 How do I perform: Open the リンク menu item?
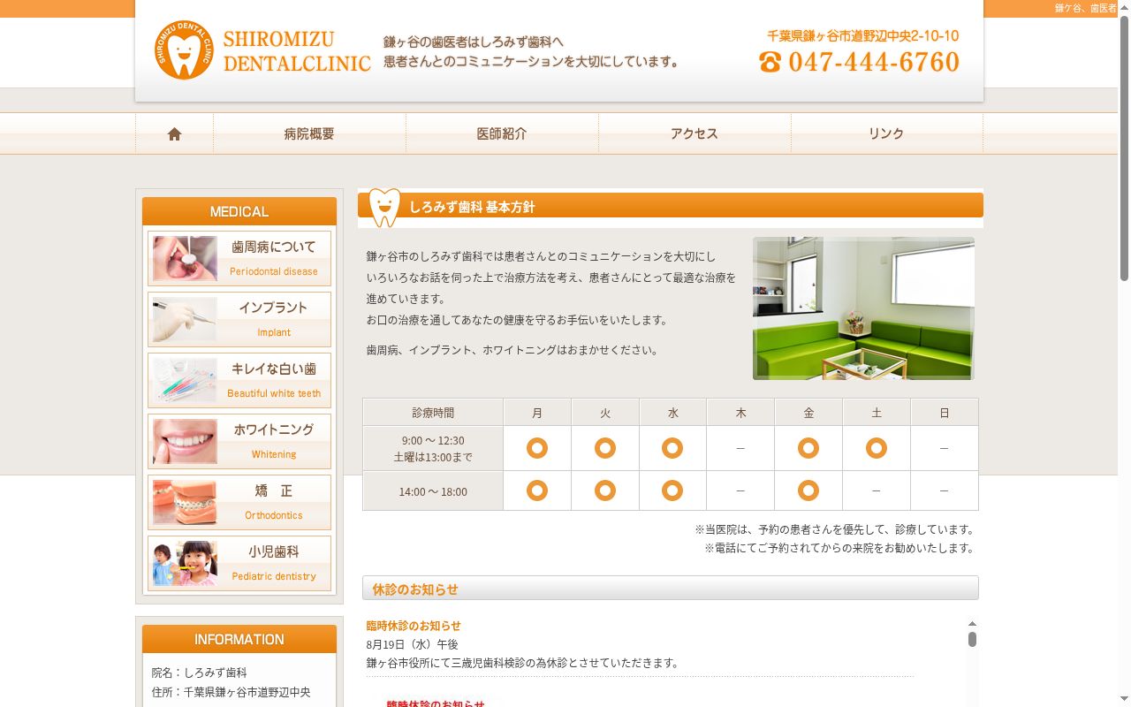[886, 133]
